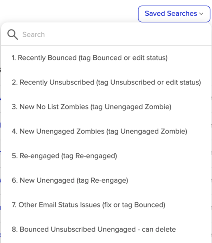Load the search suggesting tag Unsubscribed
The image size is (212, 243).
coord(106,82)
